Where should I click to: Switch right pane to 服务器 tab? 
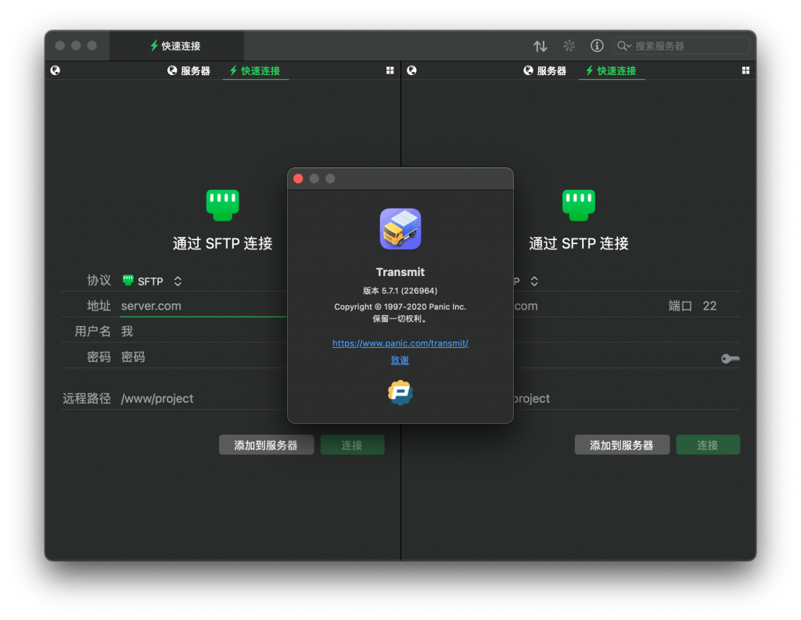click(x=544, y=70)
